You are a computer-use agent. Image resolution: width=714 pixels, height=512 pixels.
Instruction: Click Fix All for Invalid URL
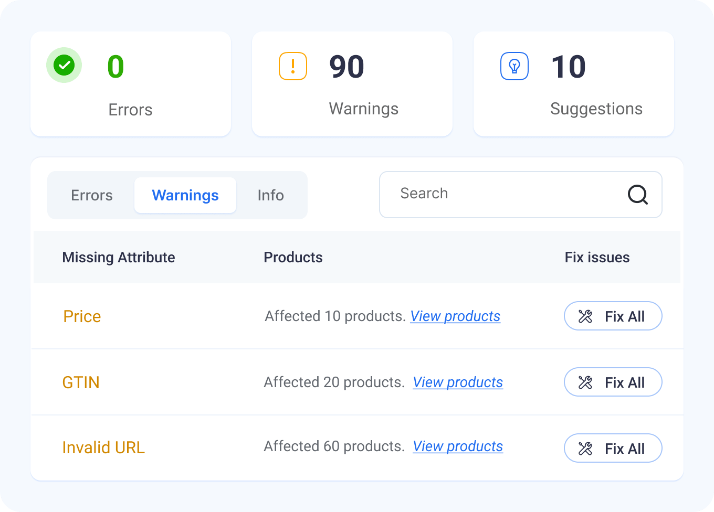[x=613, y=448]
